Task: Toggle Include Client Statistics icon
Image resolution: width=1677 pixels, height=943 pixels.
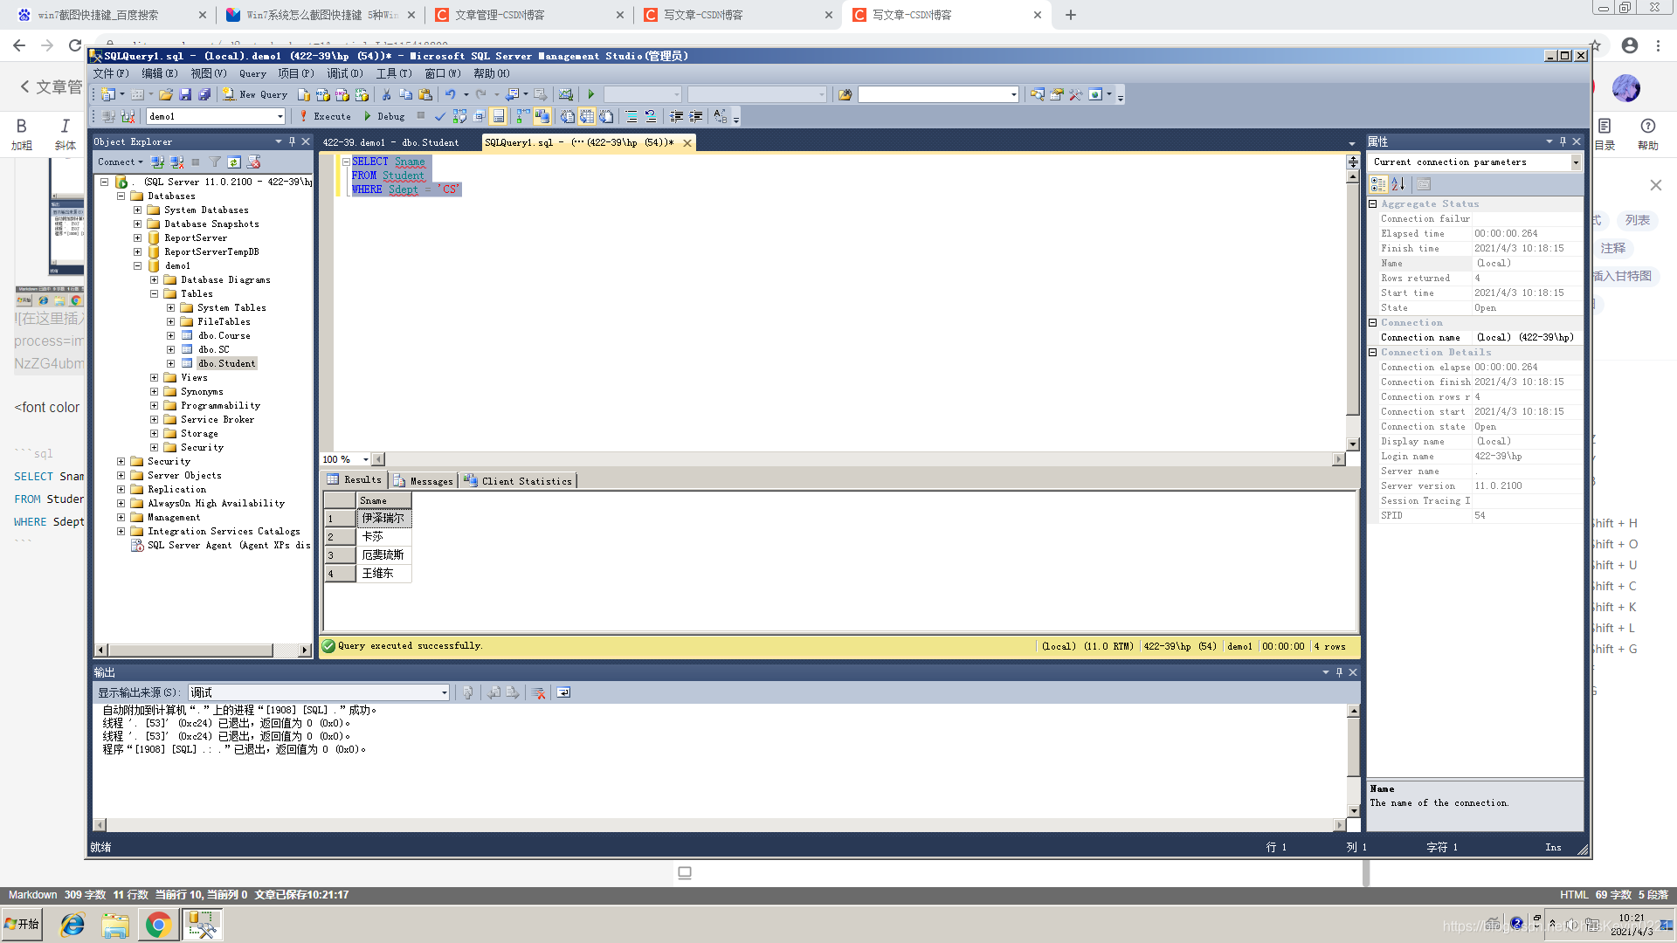Action: pos(542,116)
